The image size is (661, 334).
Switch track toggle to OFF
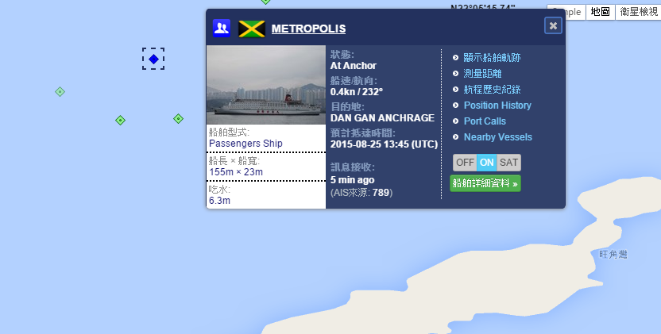click(465, 163)
